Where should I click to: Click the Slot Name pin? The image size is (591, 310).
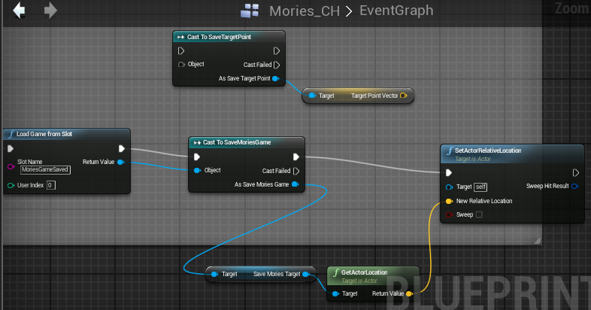tap(11, 166)
